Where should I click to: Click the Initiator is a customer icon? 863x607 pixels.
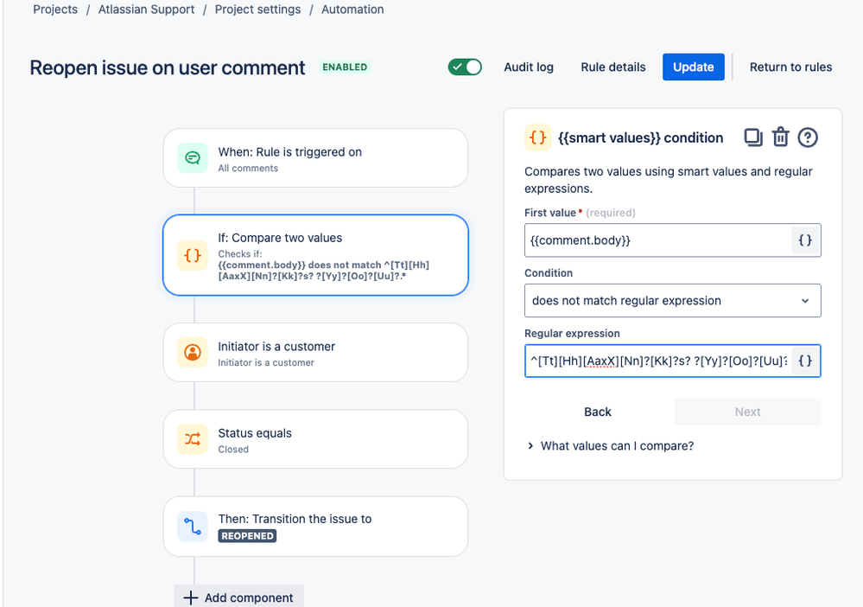point(193,353)
